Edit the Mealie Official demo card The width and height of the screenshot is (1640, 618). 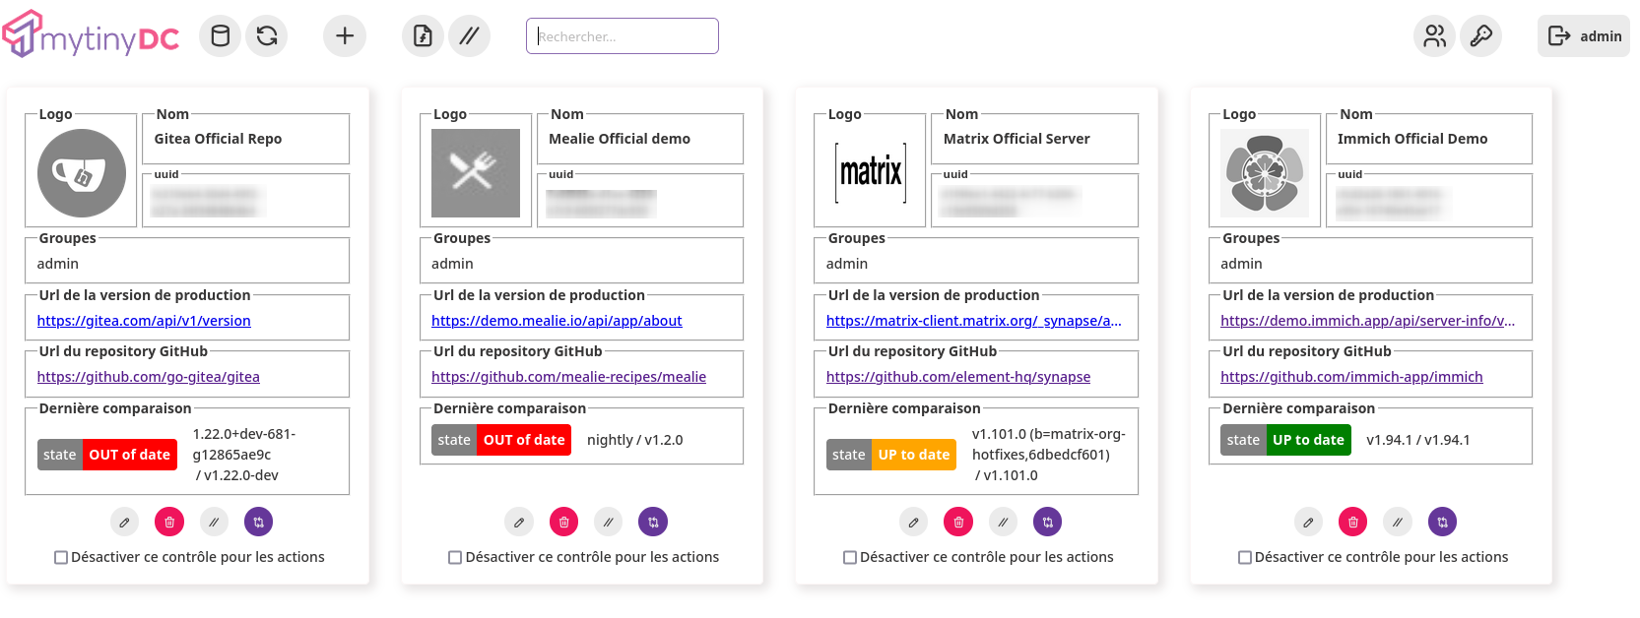519,522
